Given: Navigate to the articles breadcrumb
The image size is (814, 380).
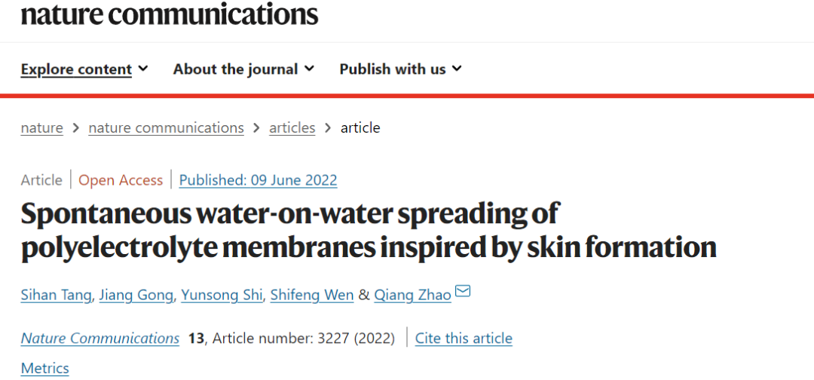Looking at the screenshot, I should pos(292,128).
